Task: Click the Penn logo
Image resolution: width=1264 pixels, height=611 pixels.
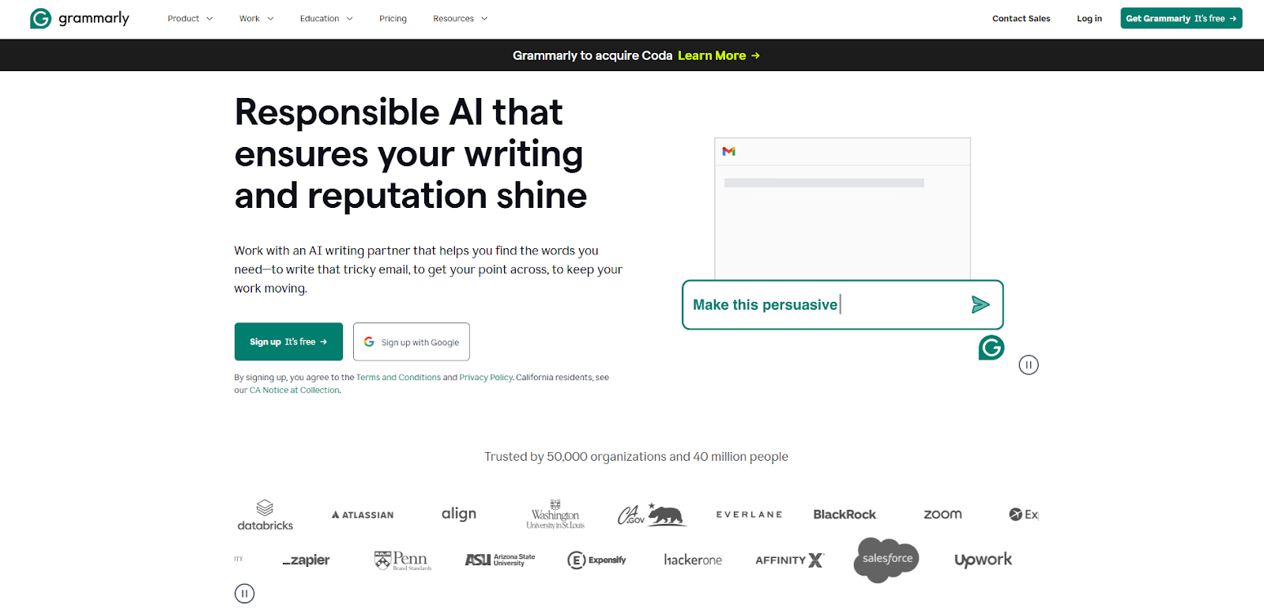Action: [403, 560]
